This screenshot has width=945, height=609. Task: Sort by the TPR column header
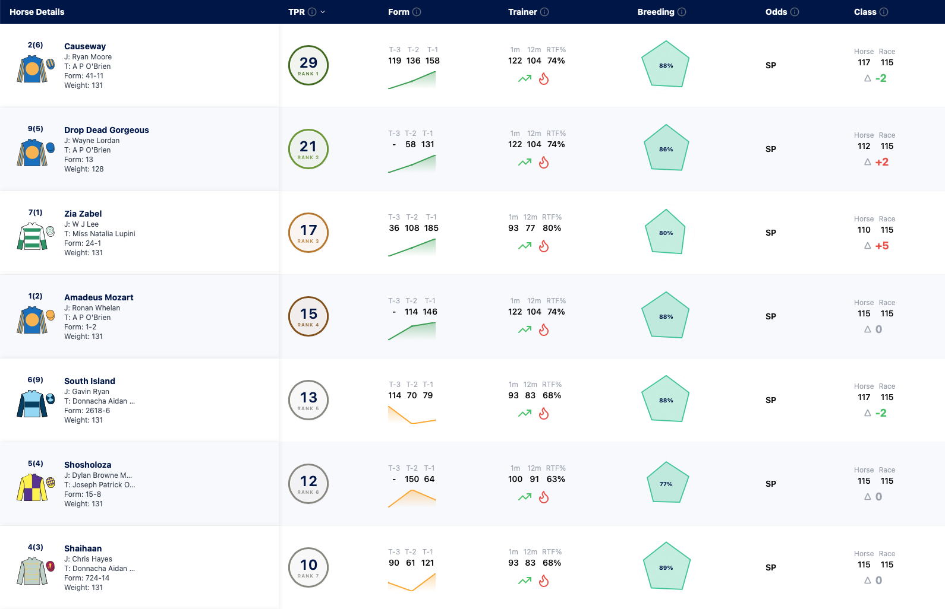297,12
